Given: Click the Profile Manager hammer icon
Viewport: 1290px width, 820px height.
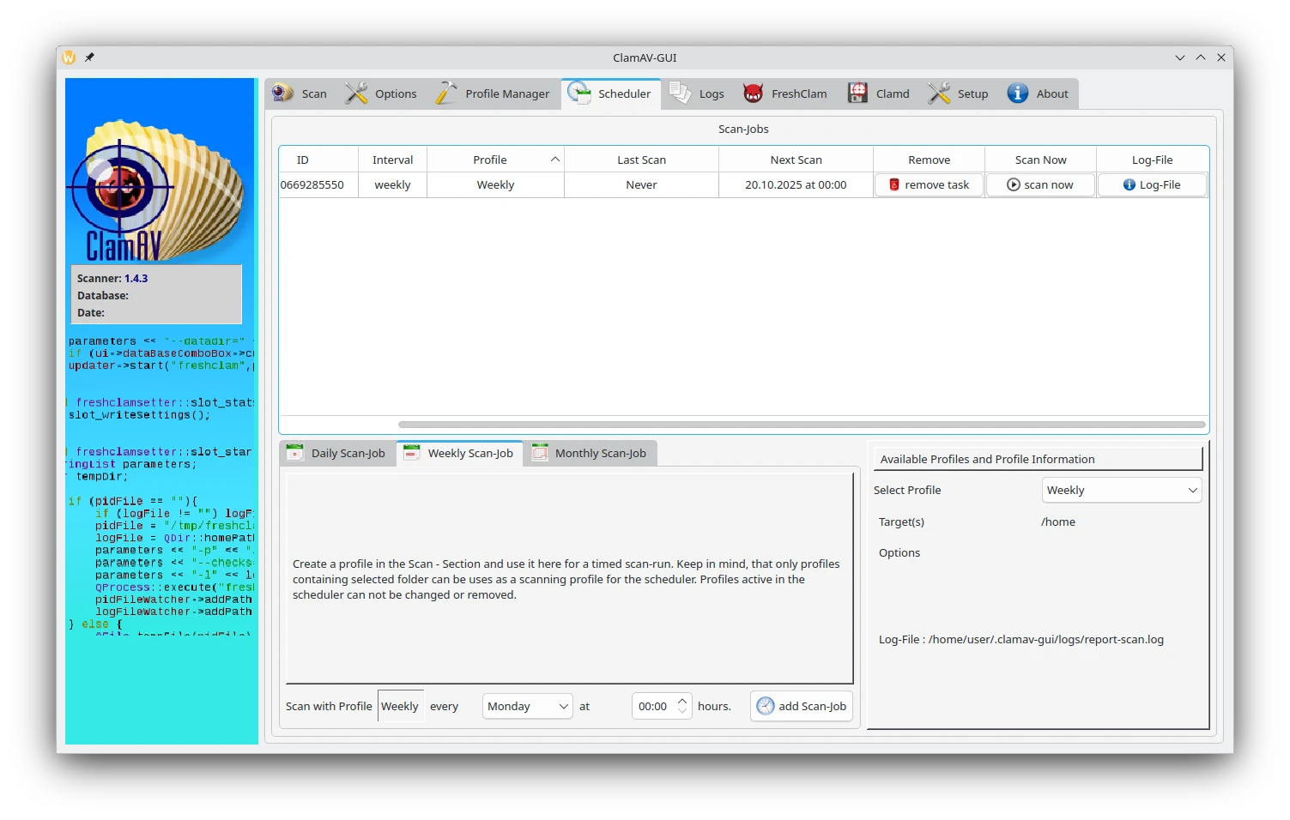Looking at the screenshot, I should [x=446, y=93].
